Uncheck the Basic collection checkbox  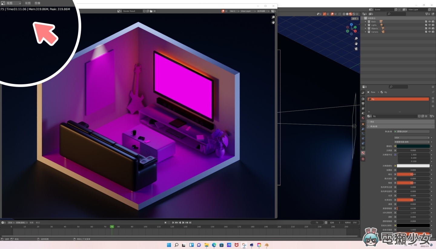(426, 22)
